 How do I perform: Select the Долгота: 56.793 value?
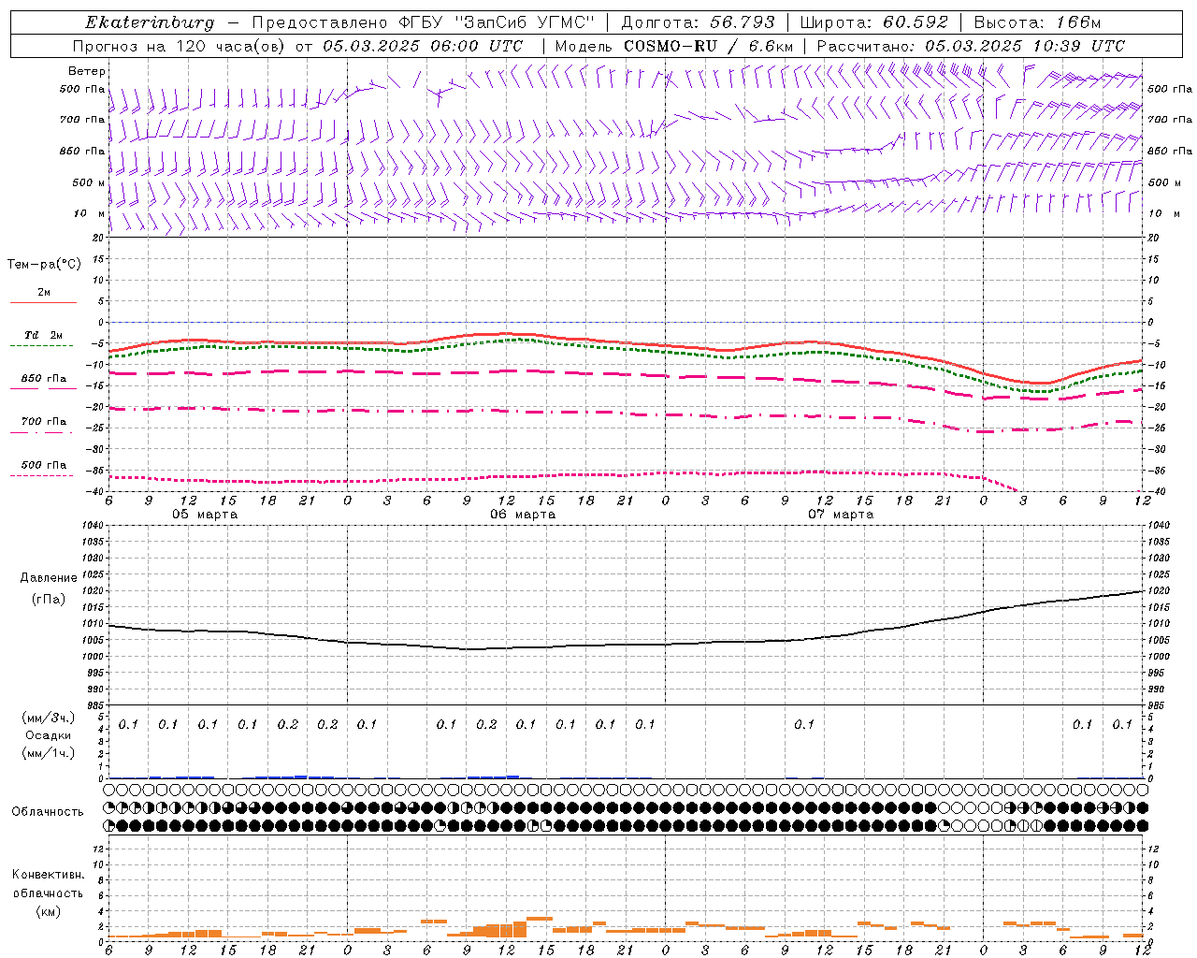pyautogui.click(x=698, y=22)
